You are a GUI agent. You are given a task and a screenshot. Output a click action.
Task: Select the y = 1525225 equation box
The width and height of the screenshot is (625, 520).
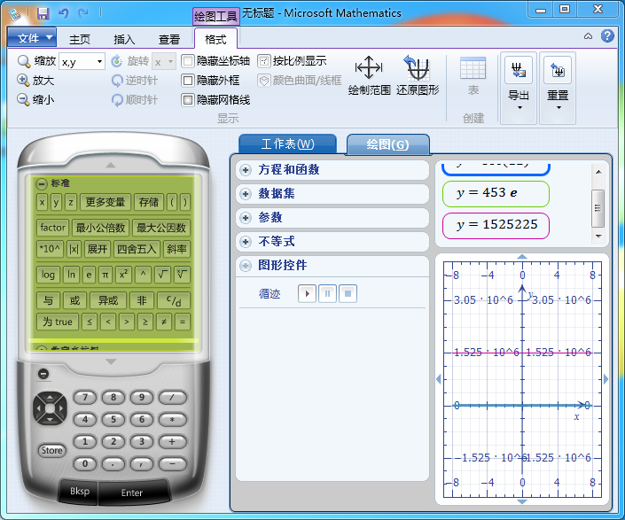[x=496, y=225]
